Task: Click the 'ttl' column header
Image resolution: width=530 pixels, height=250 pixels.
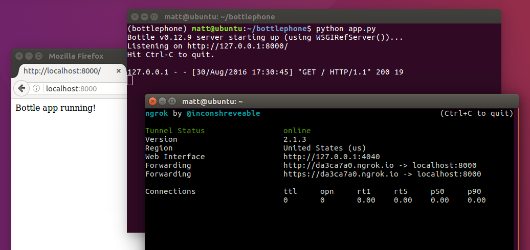Action: tap(291, 192)
